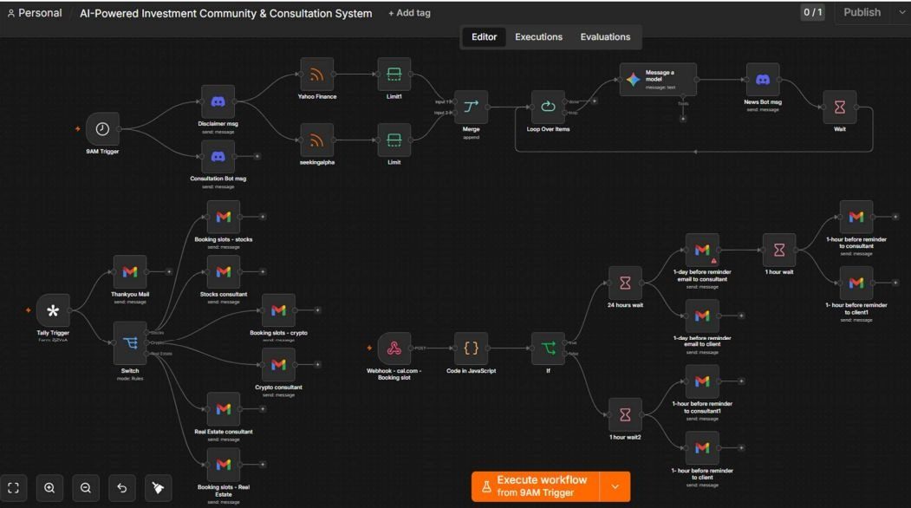Open 1-day before reminder email to client
The height and width of the screenshot is (508, 911).
[x=702, y=316]
